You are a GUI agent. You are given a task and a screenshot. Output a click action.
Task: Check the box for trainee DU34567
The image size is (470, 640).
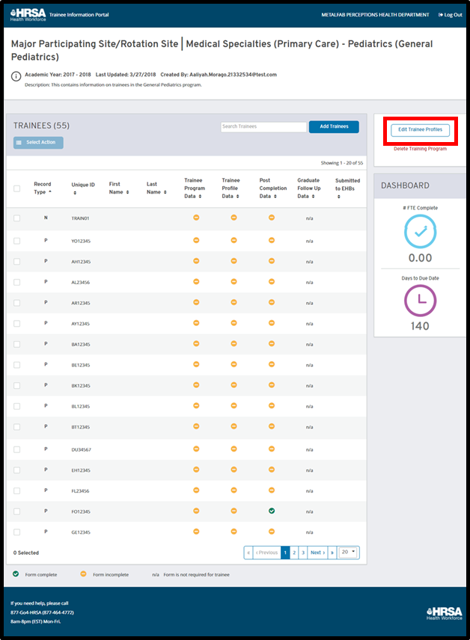pos(16,450)
